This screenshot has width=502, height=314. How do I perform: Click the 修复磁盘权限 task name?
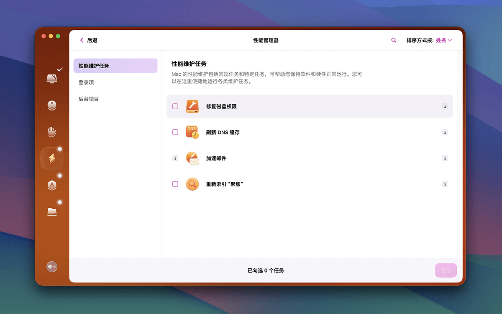coord(221,106)
